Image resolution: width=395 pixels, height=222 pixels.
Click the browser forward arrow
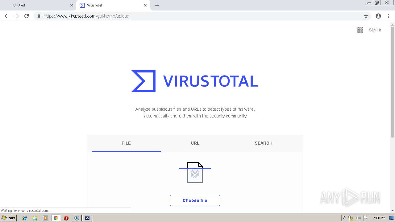point(17,16)
